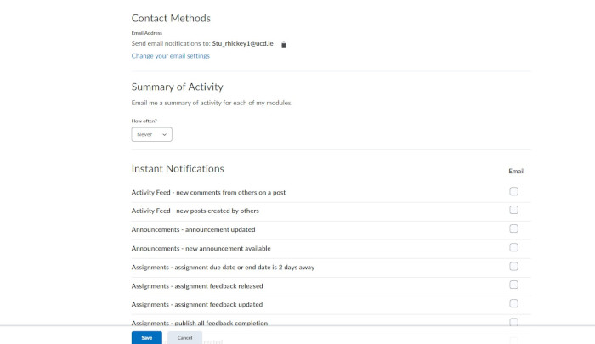Click the Cancel button

[x=185, y=337]
